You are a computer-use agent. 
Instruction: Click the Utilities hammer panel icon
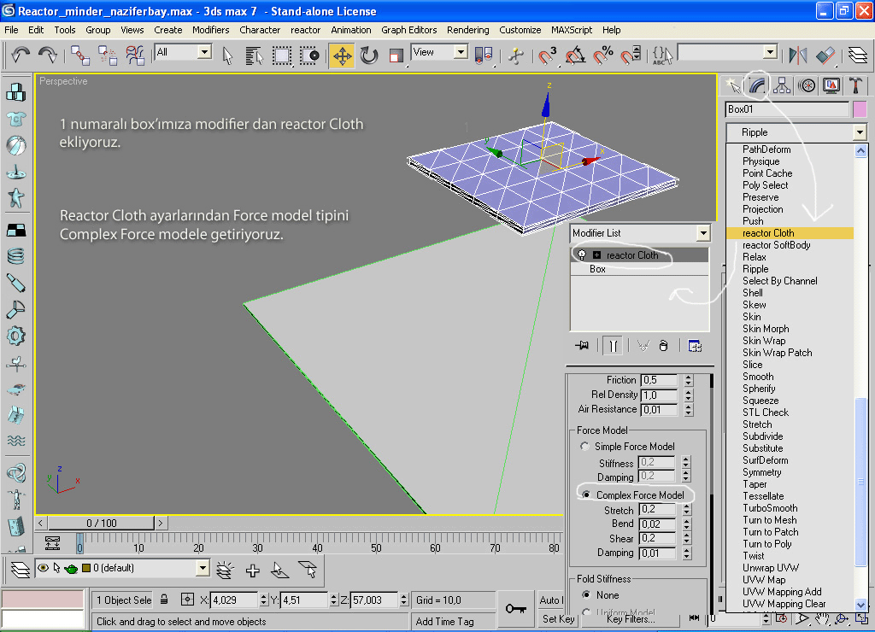[855, 85]
